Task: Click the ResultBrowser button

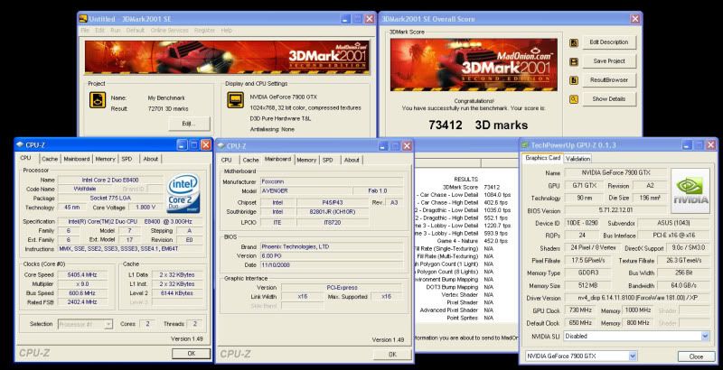Action: 609,80
